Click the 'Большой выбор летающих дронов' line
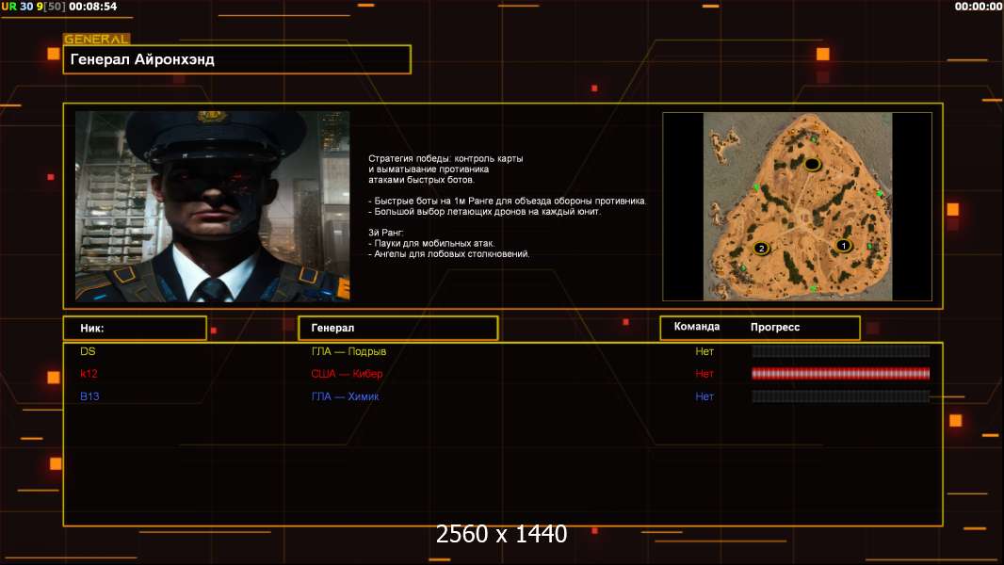Image resolution: width=1004 pixels, height=565 pixels. click(x=485, y=212)
